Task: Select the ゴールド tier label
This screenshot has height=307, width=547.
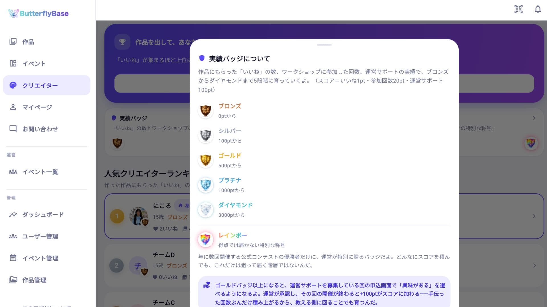Action: pyautogui.click(x=230, y=155)
